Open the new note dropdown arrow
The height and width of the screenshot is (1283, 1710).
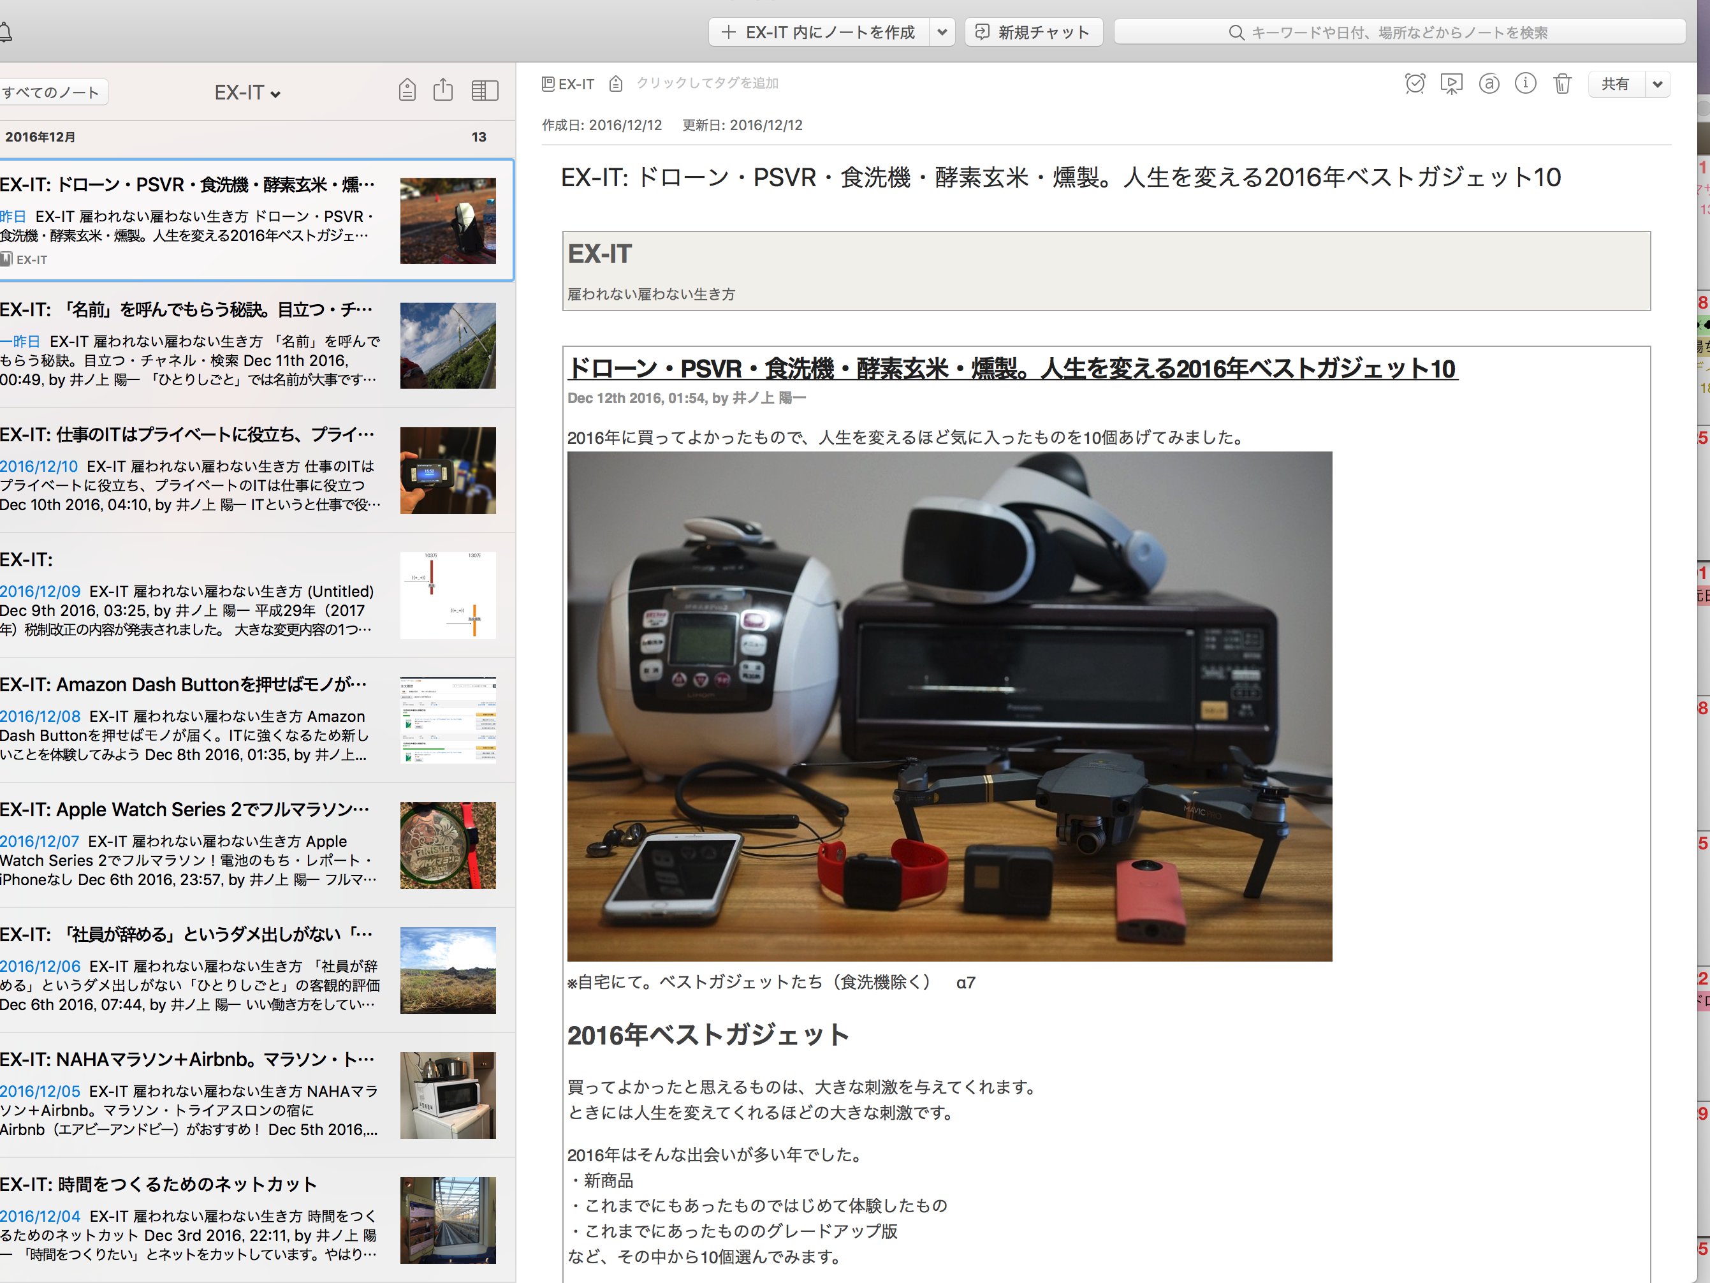(x=942, y=32)
